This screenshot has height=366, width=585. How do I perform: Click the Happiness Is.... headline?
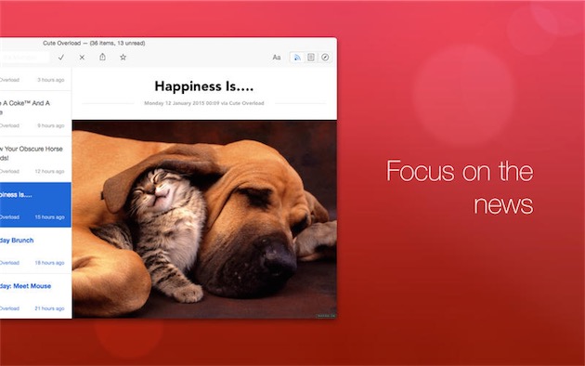(x=204, y=86)
